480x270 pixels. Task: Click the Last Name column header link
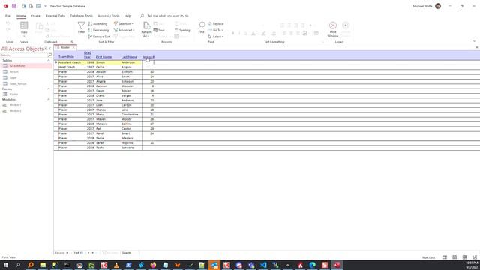click(x=129, y=57)
